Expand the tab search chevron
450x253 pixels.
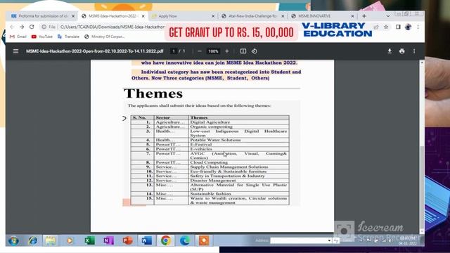point(388,16)
